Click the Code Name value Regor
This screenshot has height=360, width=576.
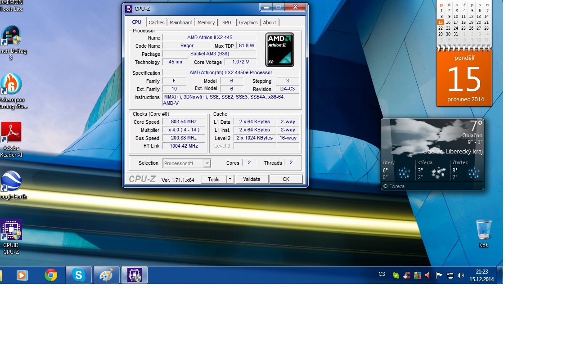point(187,45)
